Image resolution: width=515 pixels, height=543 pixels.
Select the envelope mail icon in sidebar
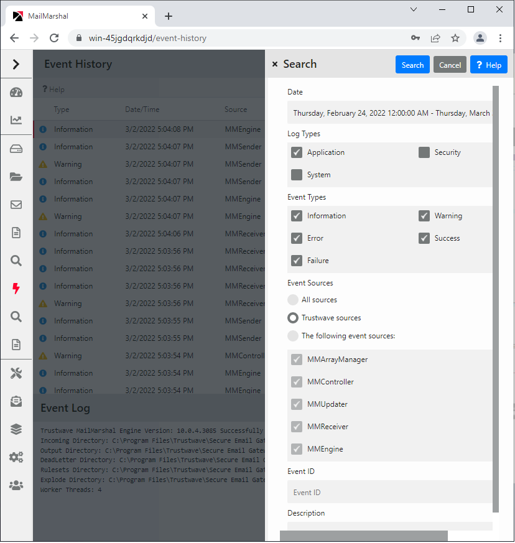(x=16, y=205)
